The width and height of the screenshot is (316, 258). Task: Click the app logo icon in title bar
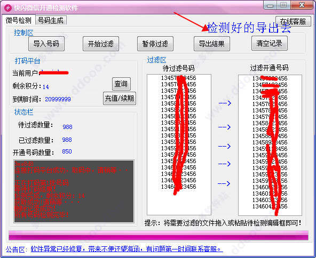point(8,8)
